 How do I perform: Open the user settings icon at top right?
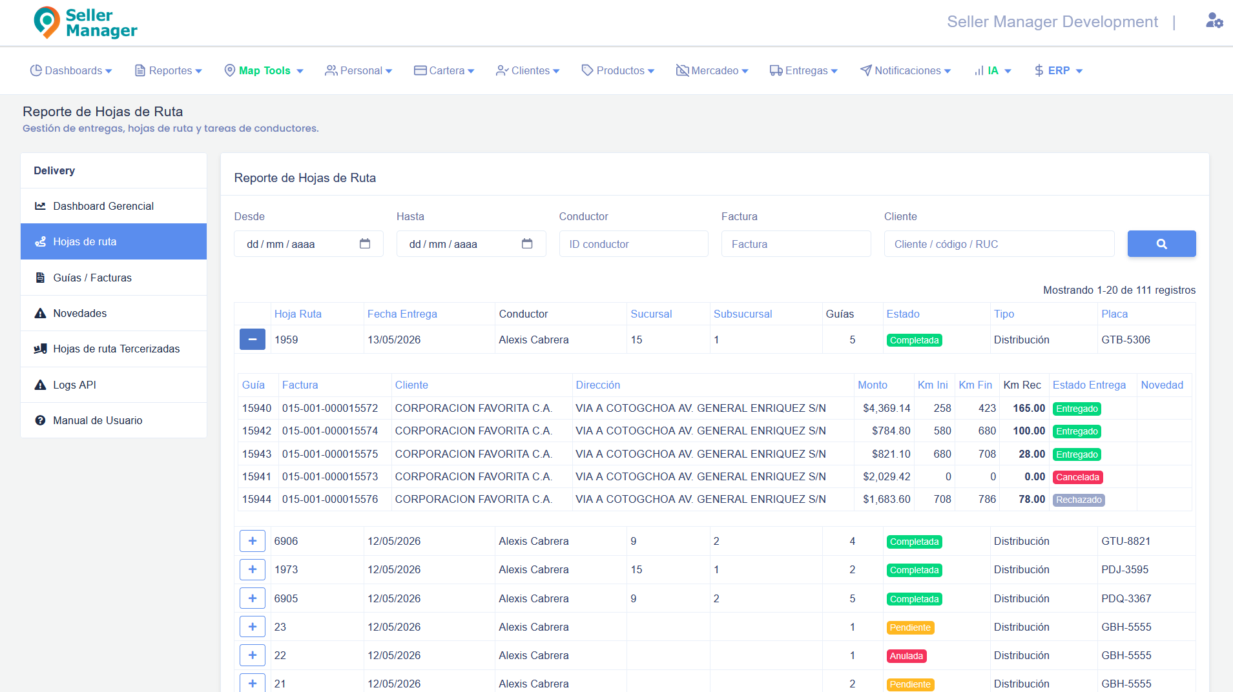click(1214, 21)
